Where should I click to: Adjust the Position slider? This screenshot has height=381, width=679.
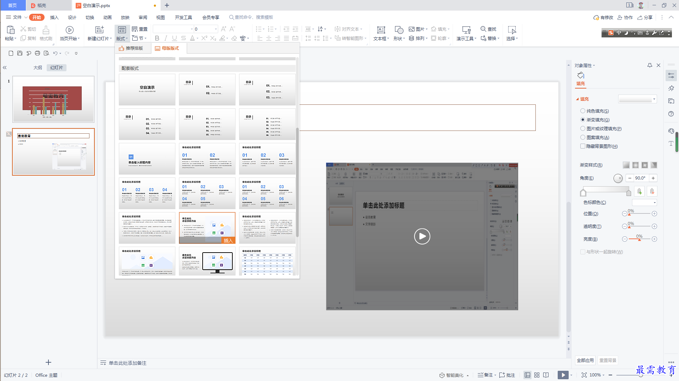[639, 214]
